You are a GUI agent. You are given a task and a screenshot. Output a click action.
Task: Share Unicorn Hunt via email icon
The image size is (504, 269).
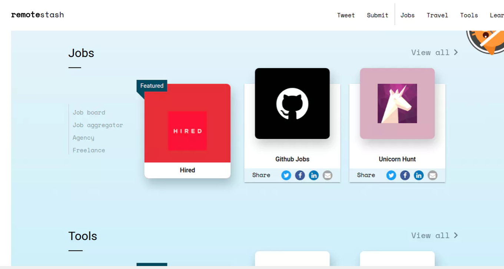coord(432,175)
